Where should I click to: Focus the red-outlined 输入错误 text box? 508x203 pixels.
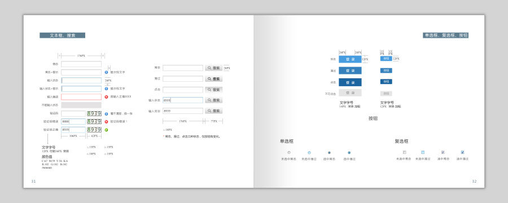pos(81,97)
